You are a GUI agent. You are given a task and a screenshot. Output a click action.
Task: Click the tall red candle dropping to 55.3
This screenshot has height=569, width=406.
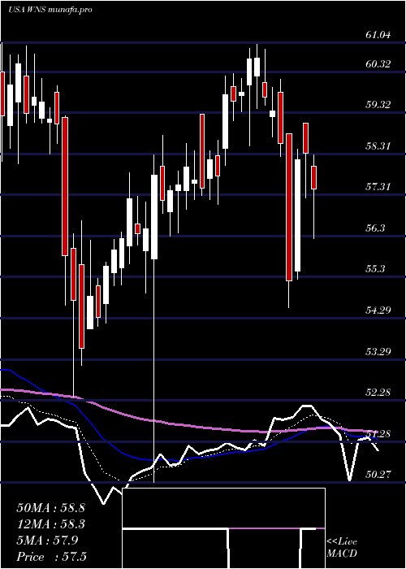pos(289,207)
